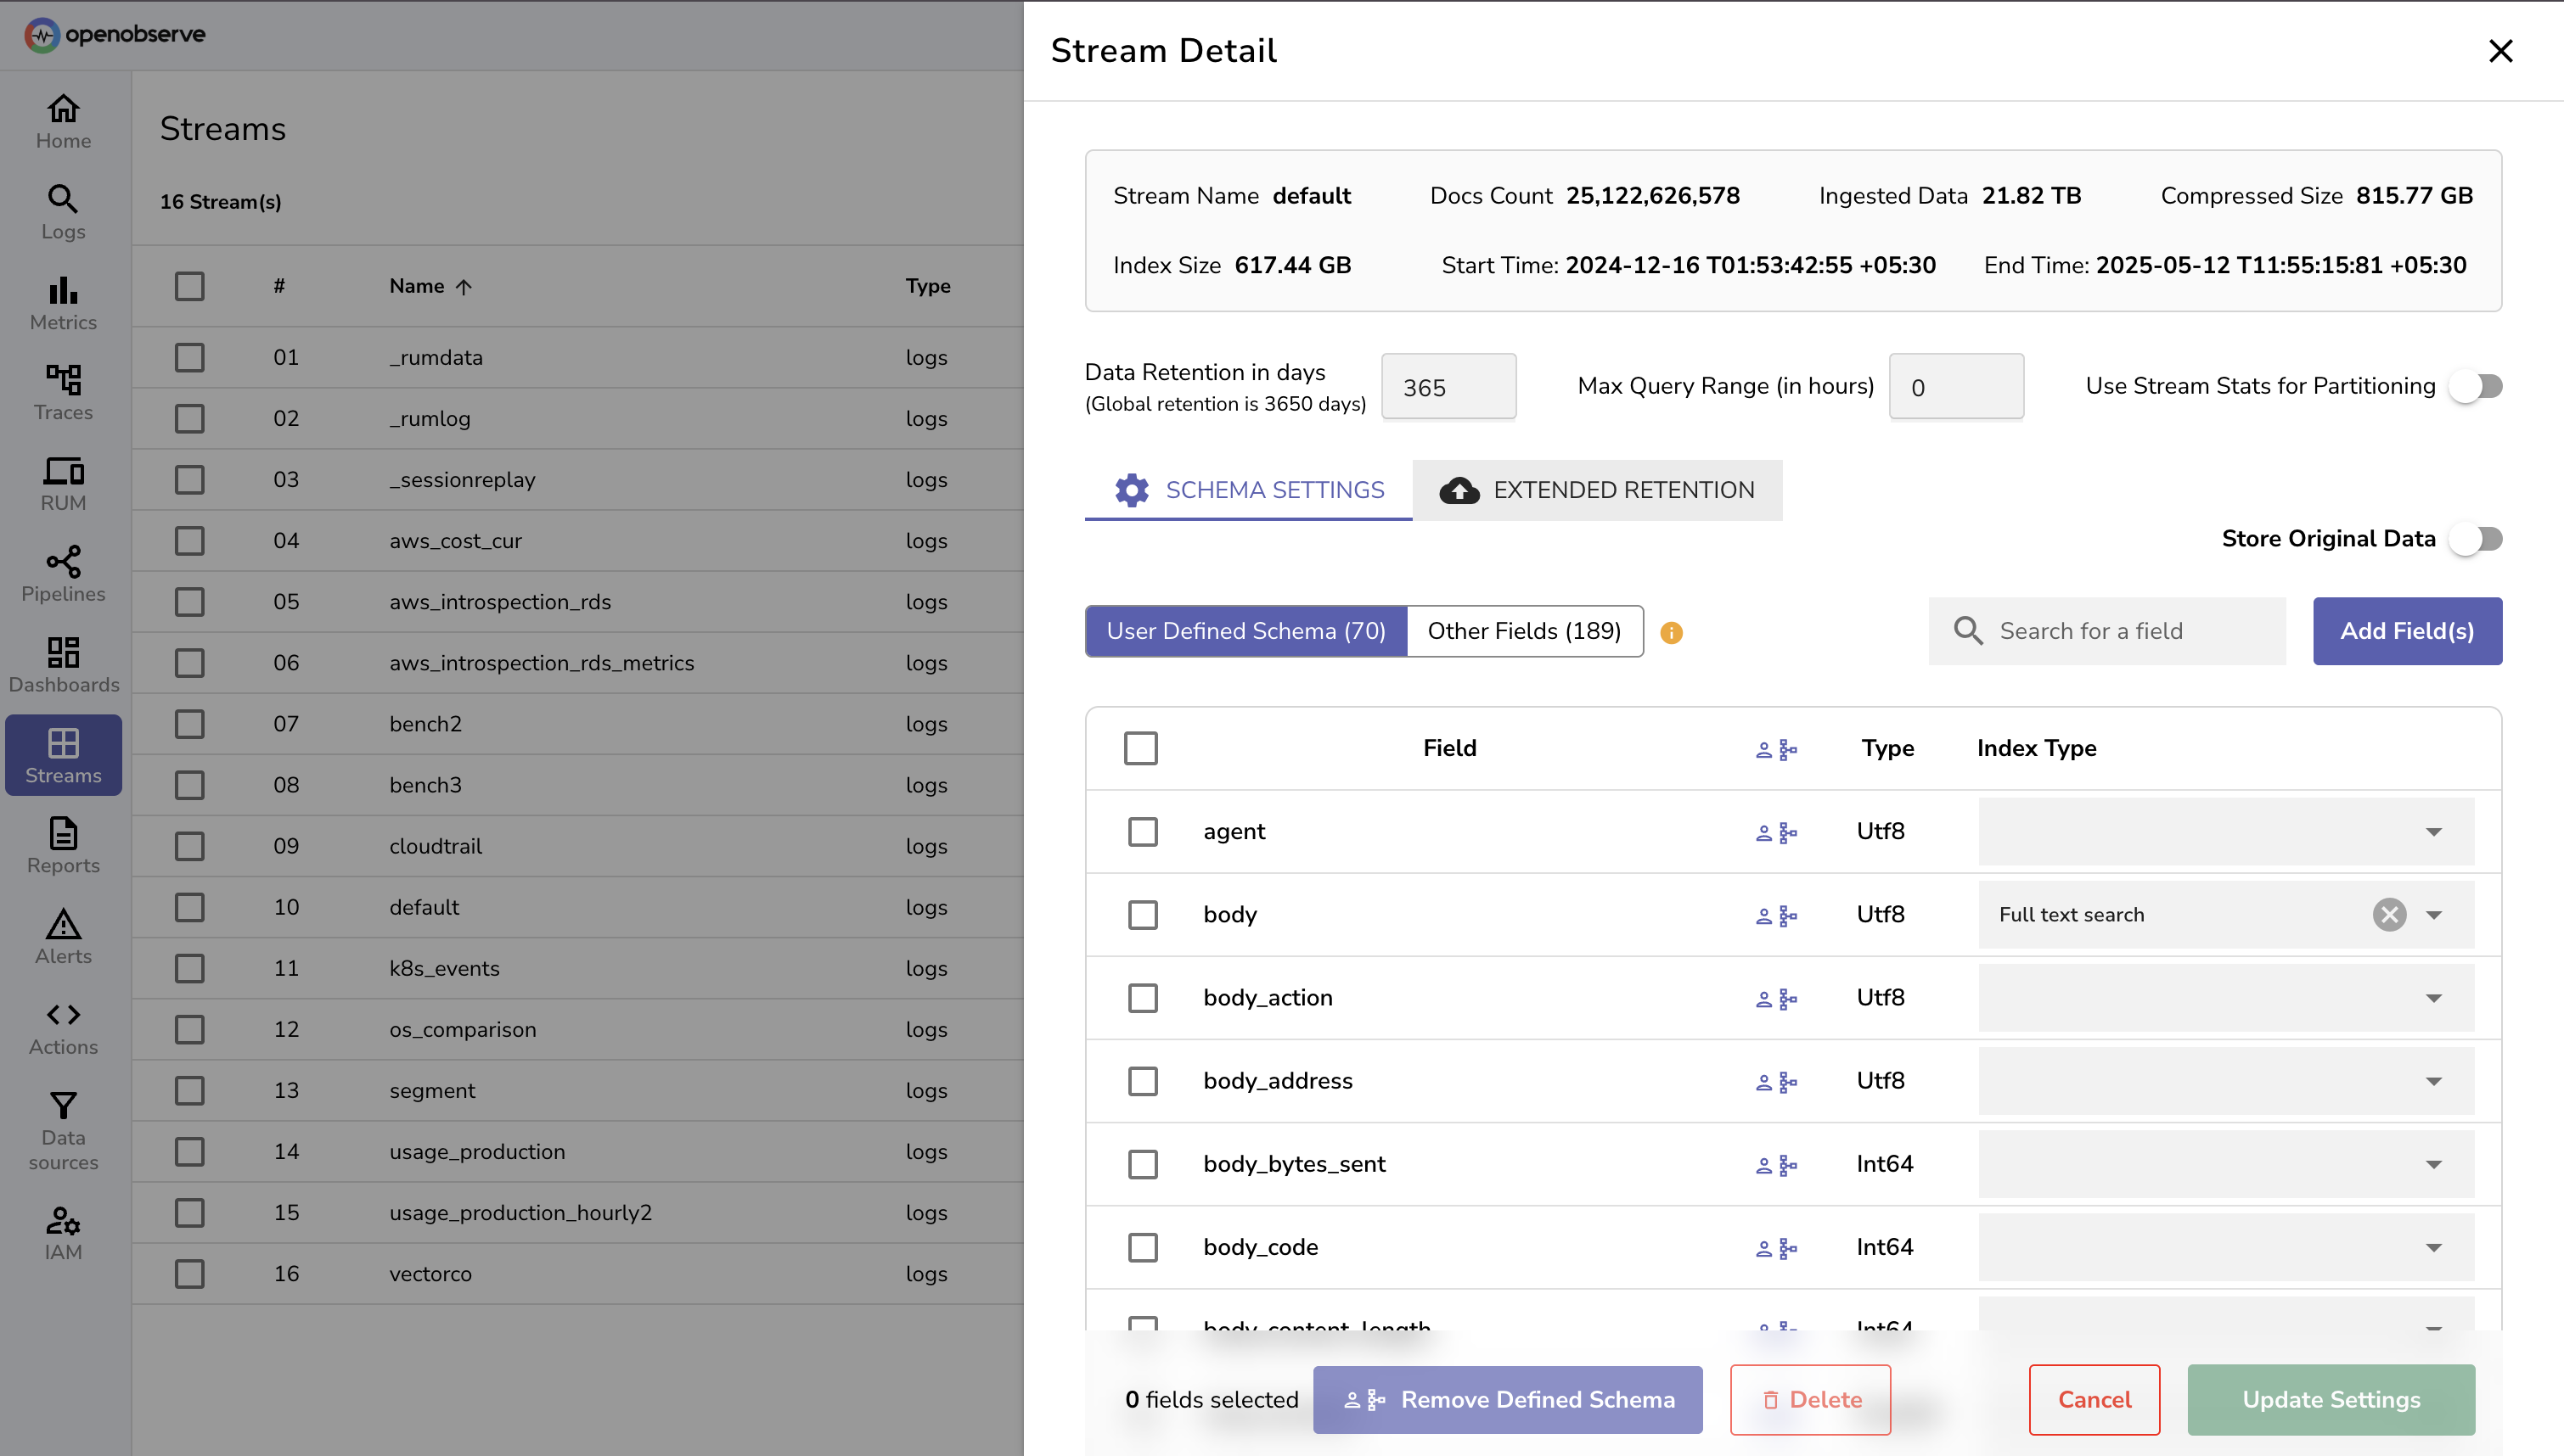Select the Other Fields (189) tab
This screenshot has height=1456, width=2564.
[1524, 631]
